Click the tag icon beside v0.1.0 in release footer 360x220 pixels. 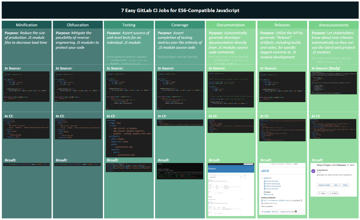coord(273,212)
